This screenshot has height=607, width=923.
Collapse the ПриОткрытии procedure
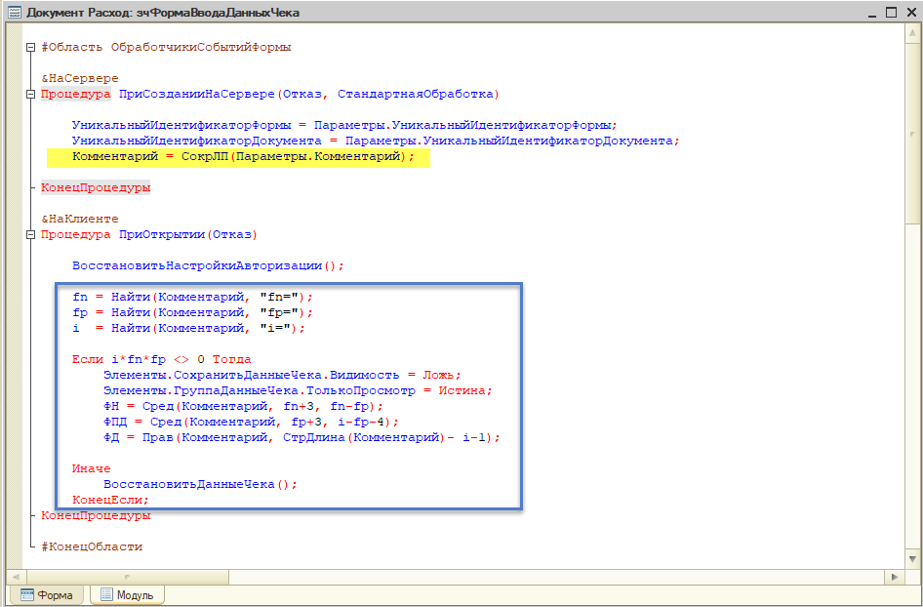point(30,235)
